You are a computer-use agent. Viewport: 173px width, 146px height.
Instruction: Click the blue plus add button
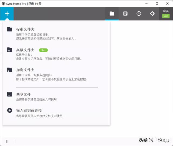tap(7, 14)
